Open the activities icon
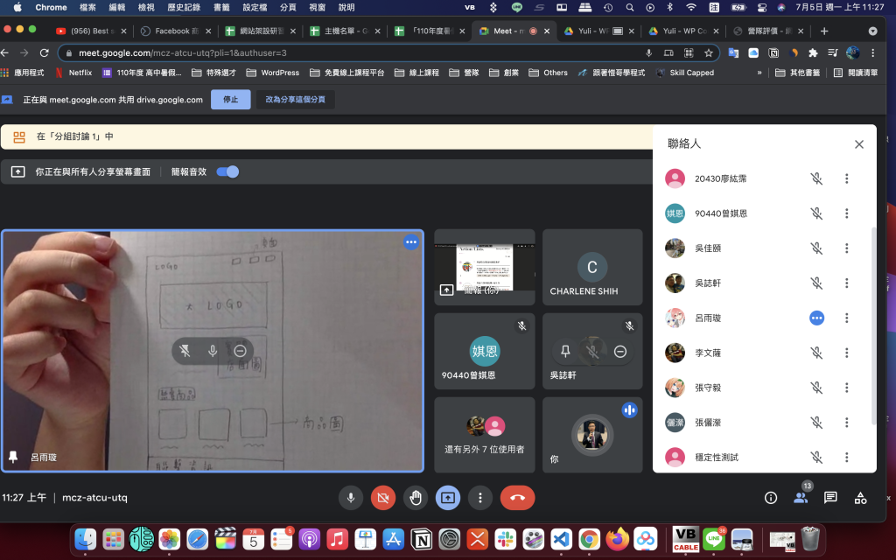Screen dimensions: 896x560 click(860, 498)
